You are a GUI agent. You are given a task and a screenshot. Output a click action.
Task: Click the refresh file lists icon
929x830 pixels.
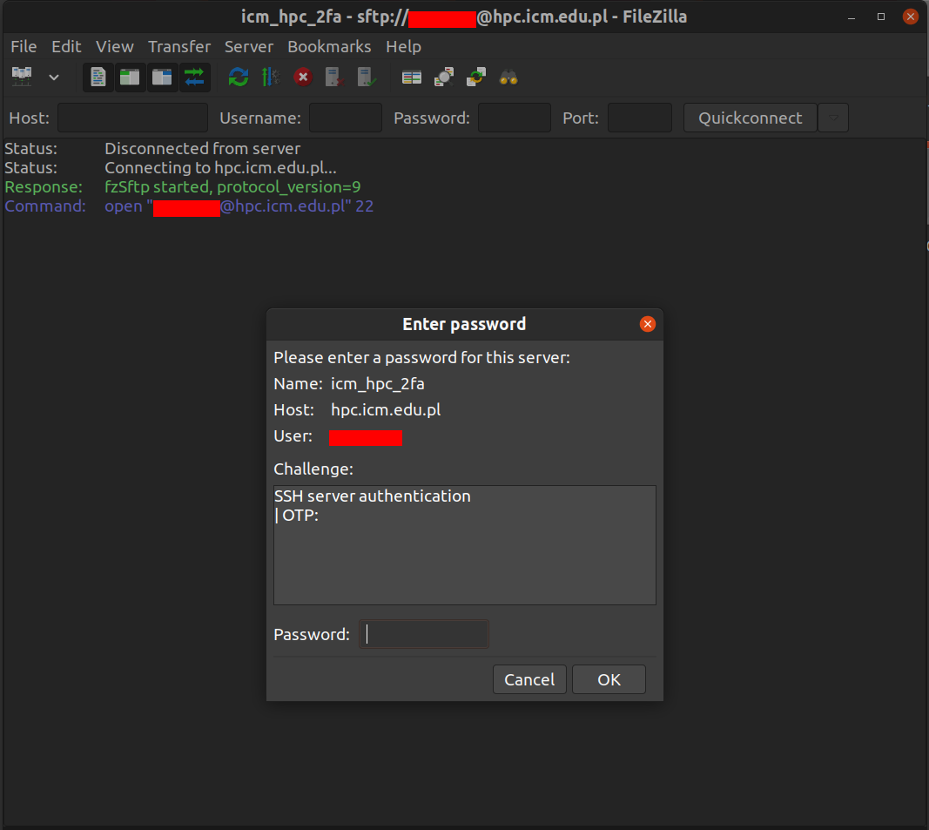238,78
